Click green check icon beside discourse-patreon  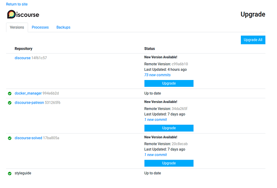(10, 103)
